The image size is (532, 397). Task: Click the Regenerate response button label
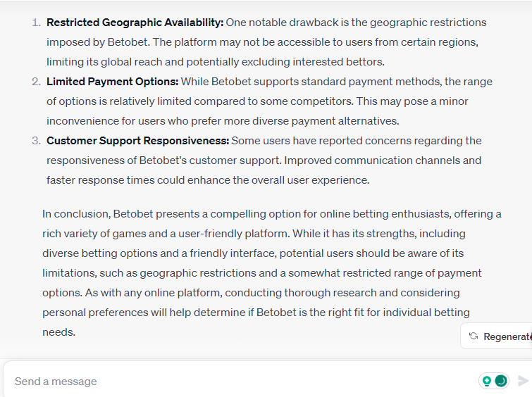point(507,336)
